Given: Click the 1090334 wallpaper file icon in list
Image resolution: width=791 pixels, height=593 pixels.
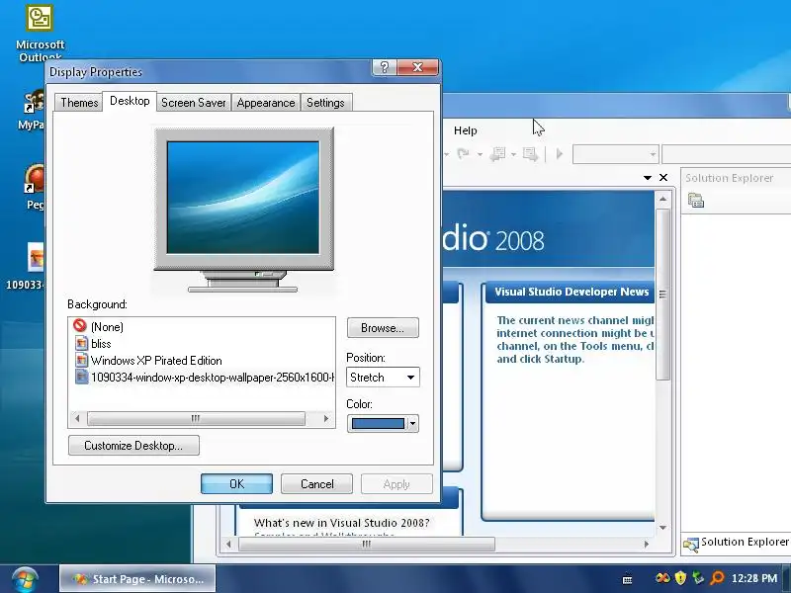Looking at the screenshot, I should [x=81, y=377].
